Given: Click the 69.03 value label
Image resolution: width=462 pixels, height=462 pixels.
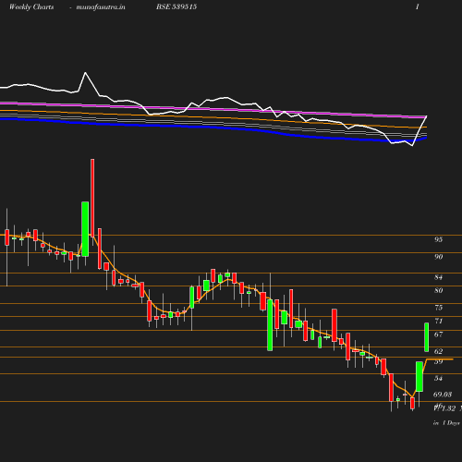Looking at the screenshot, I should pyautogui.click(x=443, y=395).
